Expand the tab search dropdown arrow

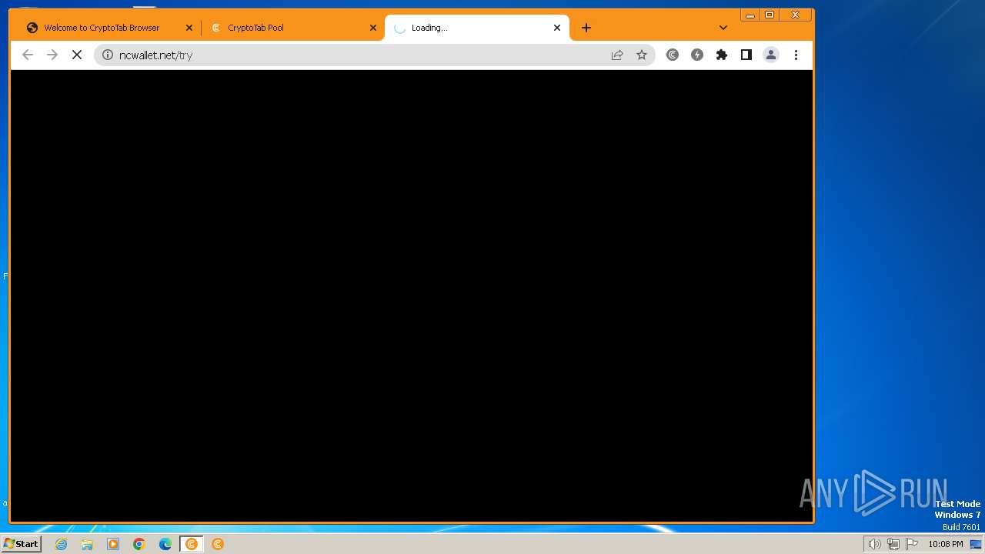[x=723, y=28]
